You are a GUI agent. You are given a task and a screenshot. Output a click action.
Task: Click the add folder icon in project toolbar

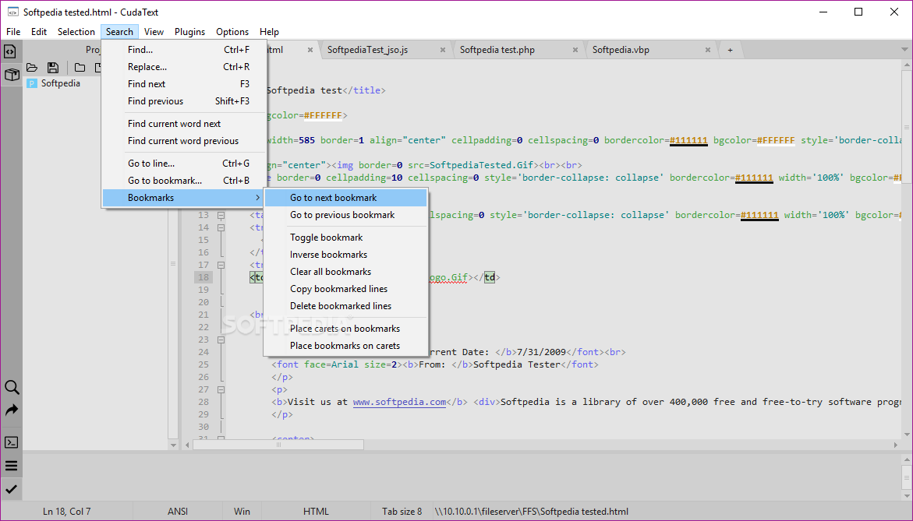(80, 68)
